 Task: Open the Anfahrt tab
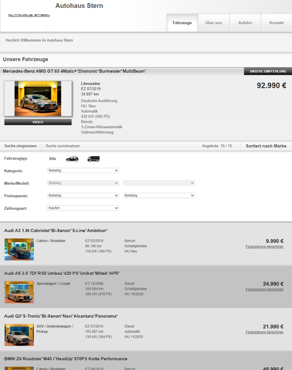(x=245, y=23)
